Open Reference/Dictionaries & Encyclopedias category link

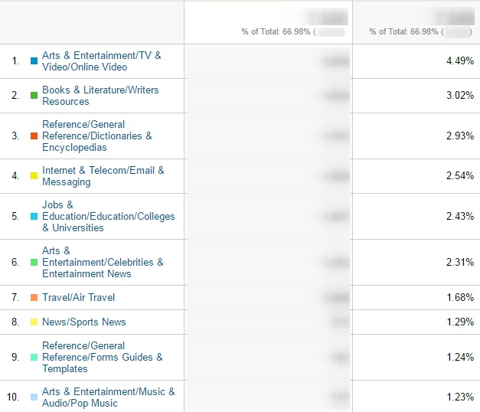coord(97,136)
